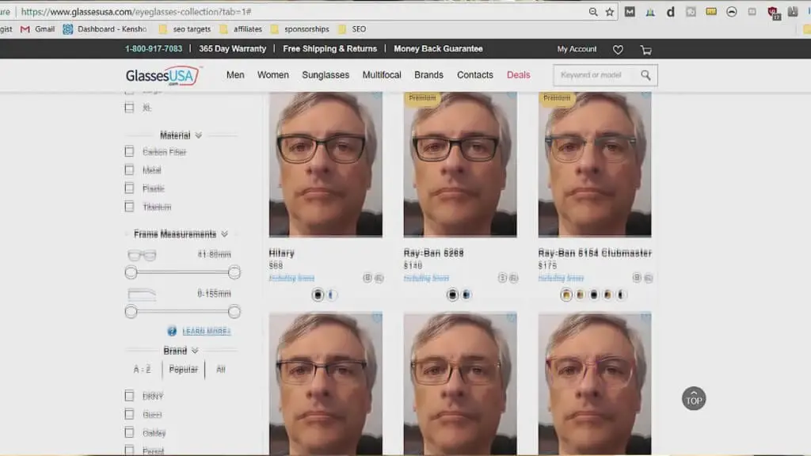811x456 pixels.
Task: Open the Ray-Ban 6268 product title
Action: pyautogui.click(x=433, y=253)
